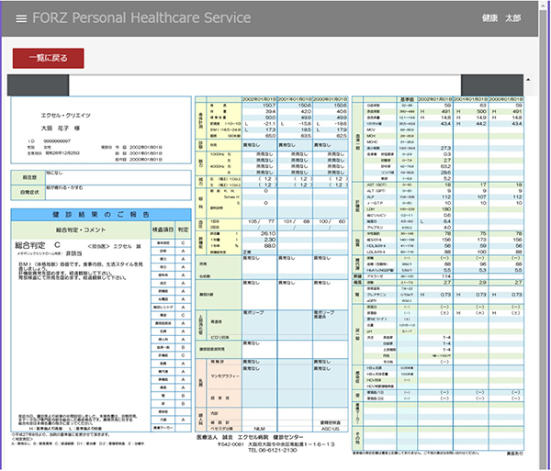Click the FORZ Personal Healthcare Service title
Viewport: 551px width, 471px height.
[x=141, y=17]
